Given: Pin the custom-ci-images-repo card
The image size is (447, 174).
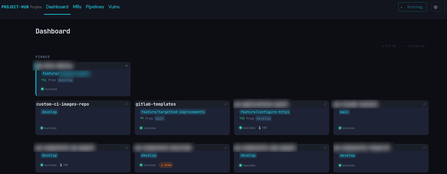Looking at the screenshot, I should [x=127, y=104].
